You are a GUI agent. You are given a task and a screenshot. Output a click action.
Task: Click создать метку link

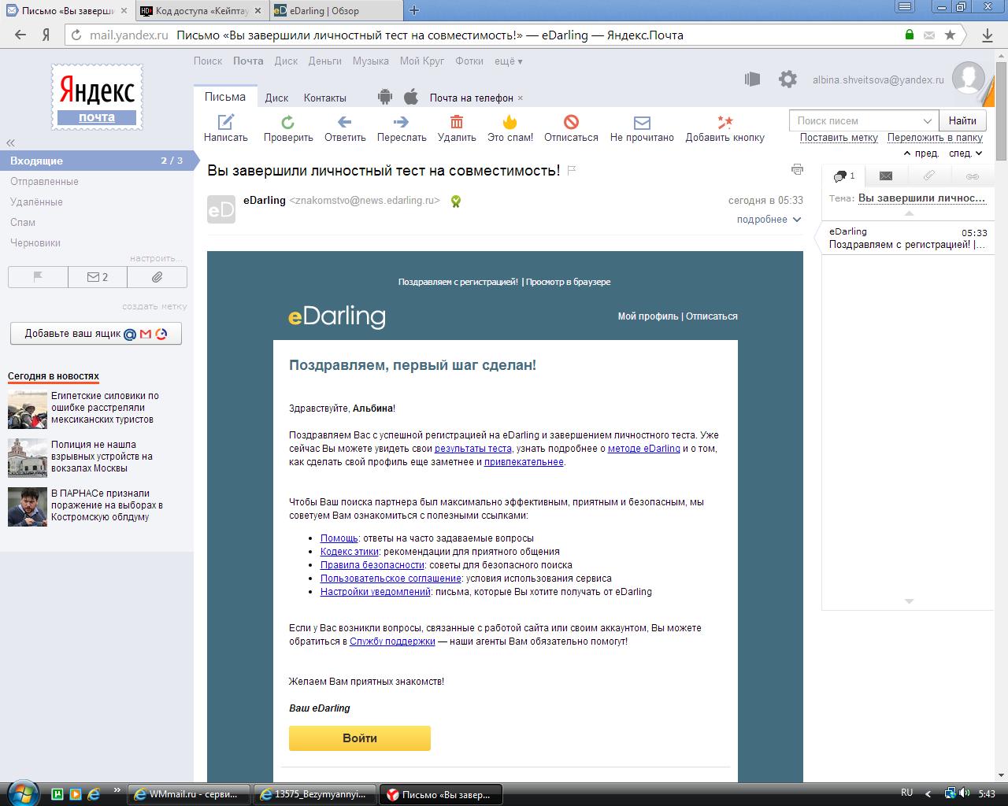click(154, 306)
